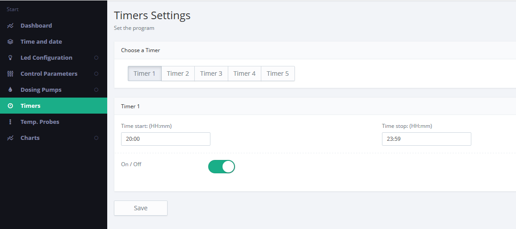Focus the Time stop input field
This screenshot has width=516, height=229.
click(x=426, y=139)
